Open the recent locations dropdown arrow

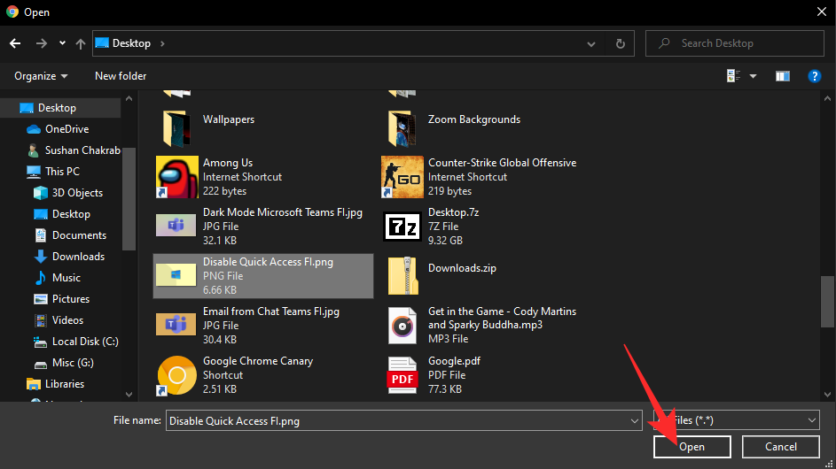62,43
